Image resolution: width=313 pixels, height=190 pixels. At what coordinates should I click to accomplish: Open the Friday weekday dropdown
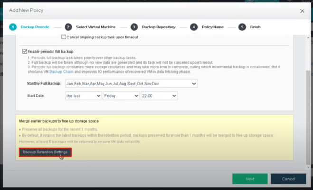click(x=121, y=96)
